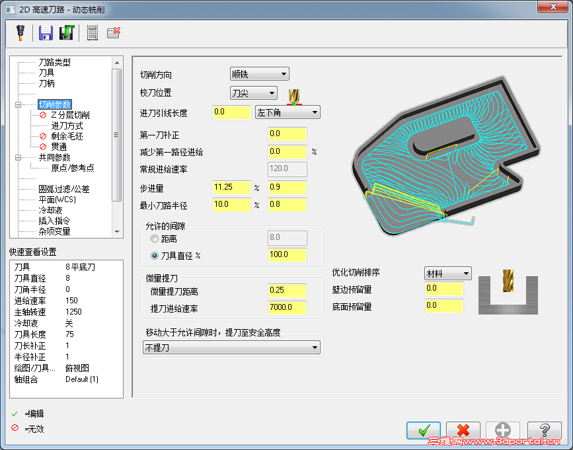Image resolution: width=573 pixels, height=450 pixels.
Task: Close the 2D 高速刀路 dialog window
Action: point(553,7)
